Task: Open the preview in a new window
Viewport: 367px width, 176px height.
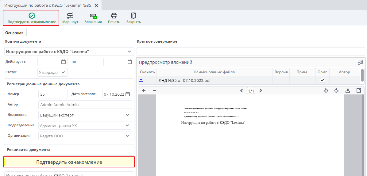Action: (x=359, y=91)
